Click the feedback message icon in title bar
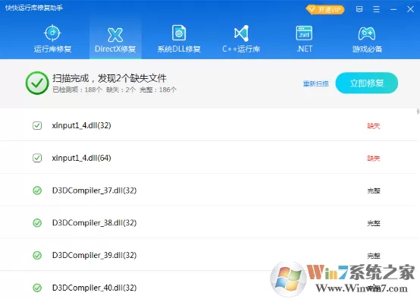420x299 pixels. pyautogui.click(x=359, y=9)
